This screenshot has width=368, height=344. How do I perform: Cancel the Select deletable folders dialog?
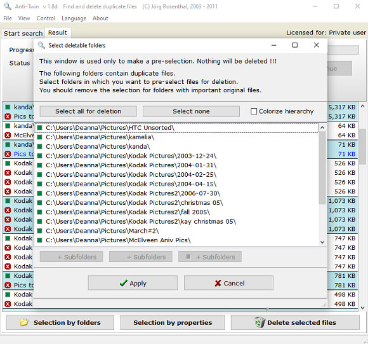pos(228,283)
